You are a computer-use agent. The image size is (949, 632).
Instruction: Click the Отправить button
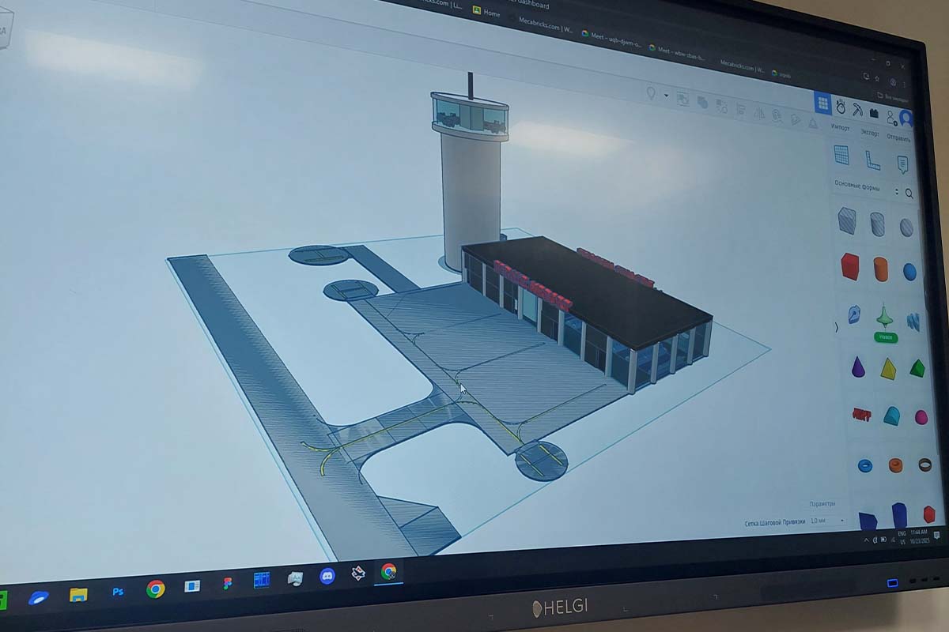[x=898, y=137]
